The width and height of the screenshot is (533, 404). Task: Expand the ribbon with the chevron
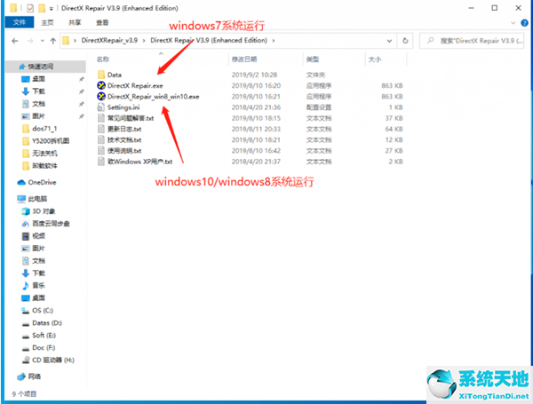click(513, 23)
